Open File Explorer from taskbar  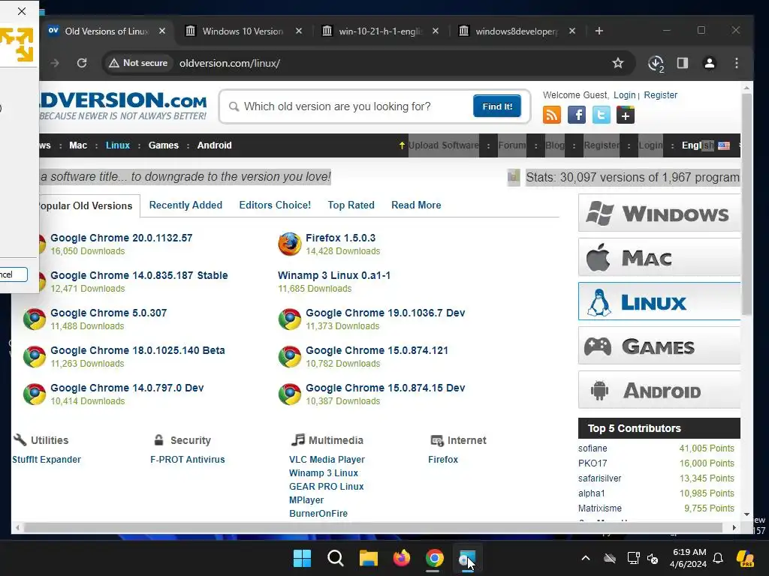click(x=368, y=558)
